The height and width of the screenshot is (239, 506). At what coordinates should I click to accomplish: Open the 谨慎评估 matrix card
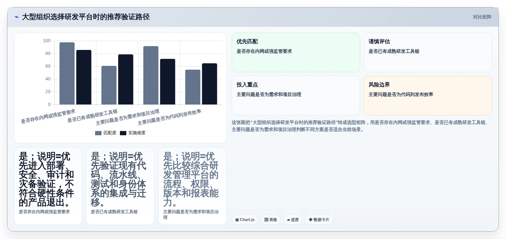click(x=428, y=52)
